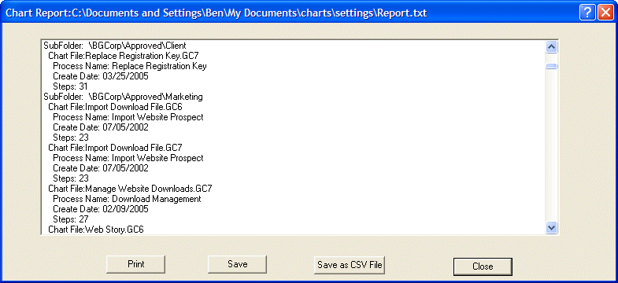Close the Chart Report dialog via Close button
Screen dimensions: 618x283
click(483, 266)
